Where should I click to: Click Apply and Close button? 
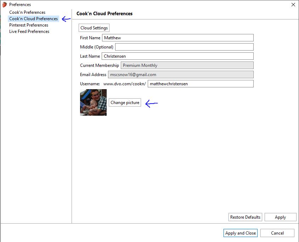tap(241, 233)
